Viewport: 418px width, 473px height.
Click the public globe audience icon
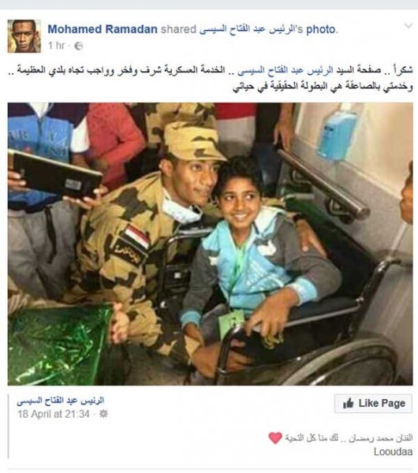click(x=78, y=46)
